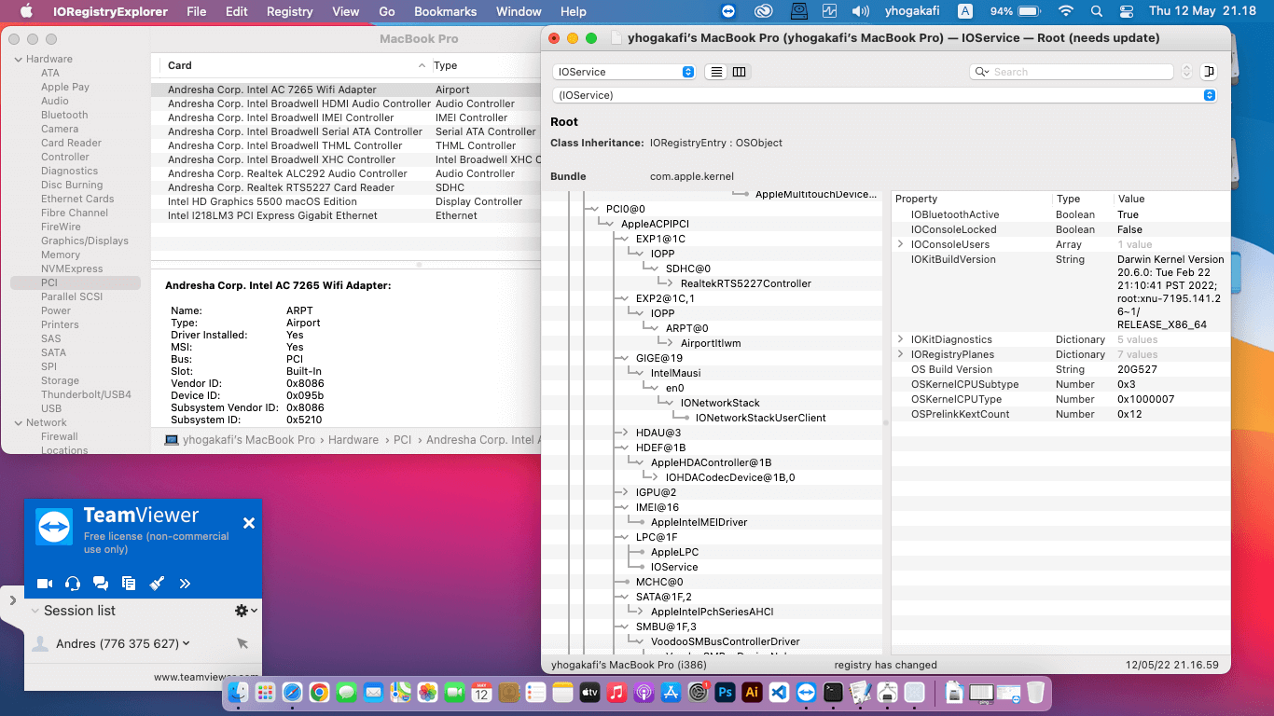Select Graphics/Displays in the sidebar
Viewport: 1274px width, 716px height.
tap(84, 241)
